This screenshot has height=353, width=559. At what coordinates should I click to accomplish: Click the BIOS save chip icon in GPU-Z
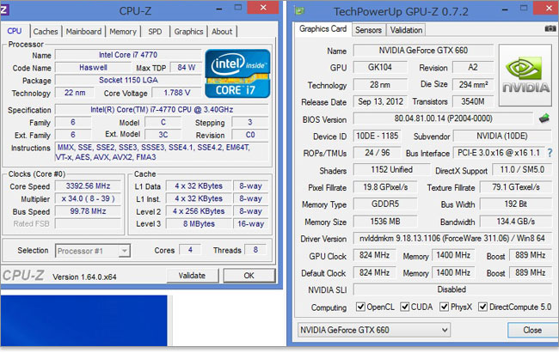[x=544, y=119]
